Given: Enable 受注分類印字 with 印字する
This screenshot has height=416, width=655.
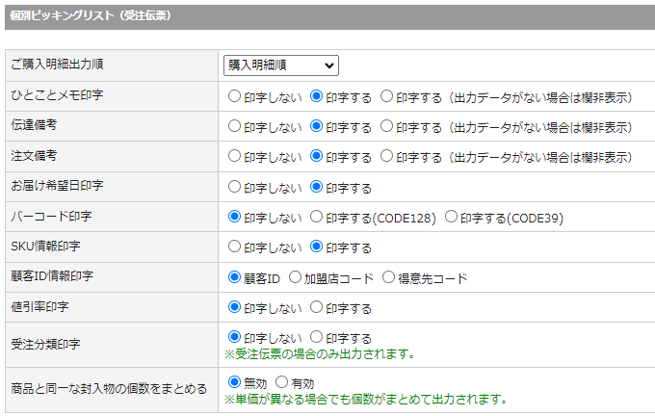Looking at the screenshot, I should [x=317, y=337].
